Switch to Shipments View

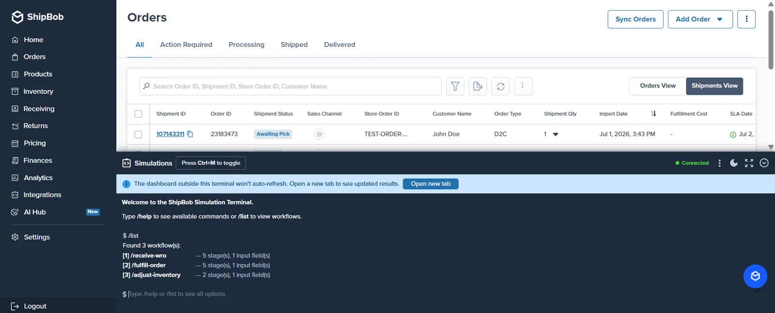[x=714, y=86]
